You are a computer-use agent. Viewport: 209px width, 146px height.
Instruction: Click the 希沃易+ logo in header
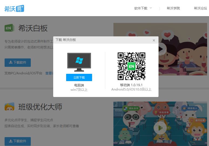click(14, 8)
